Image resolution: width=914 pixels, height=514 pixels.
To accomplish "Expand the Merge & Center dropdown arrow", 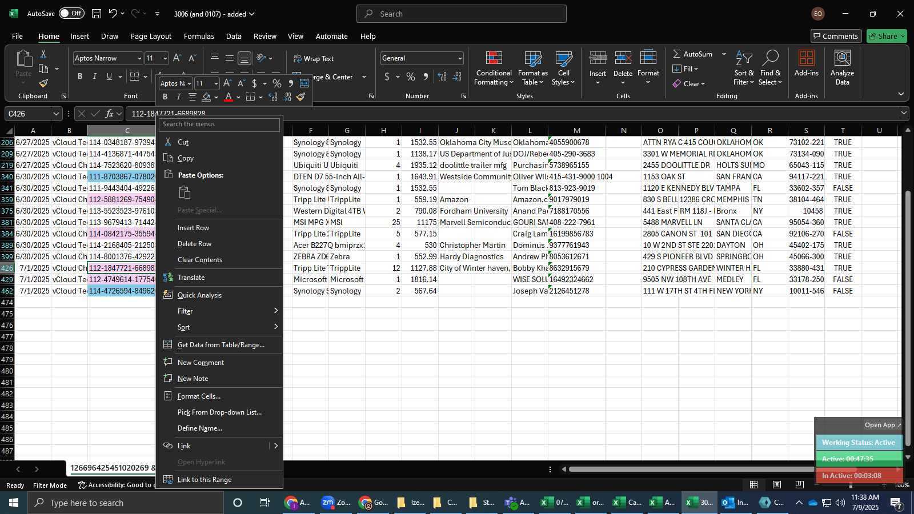I will click(x=364, y=77).
